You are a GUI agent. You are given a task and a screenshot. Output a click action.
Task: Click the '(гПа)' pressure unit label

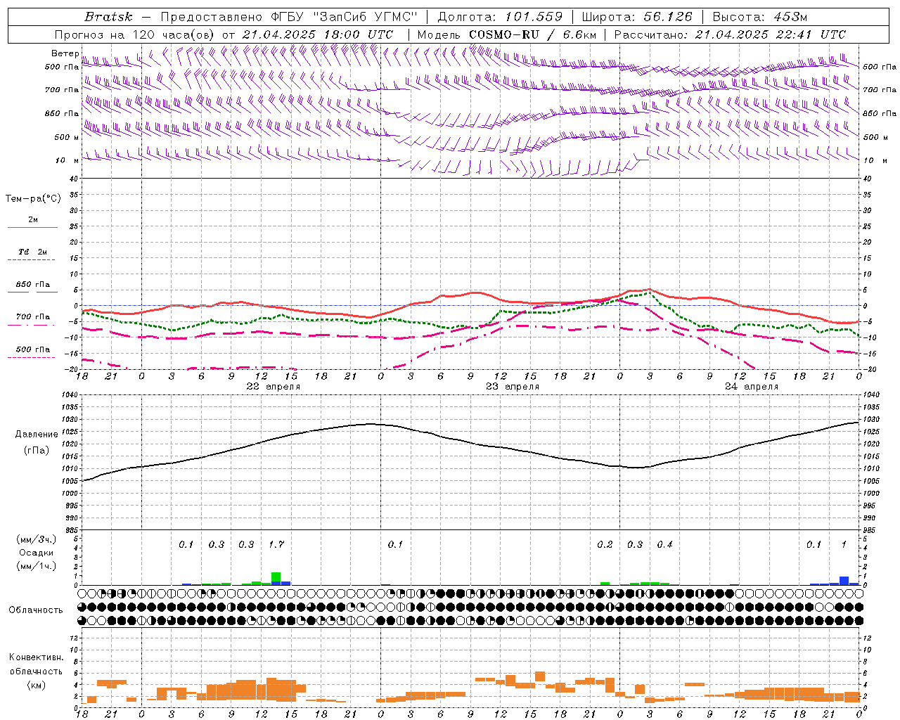pos(36,450)
